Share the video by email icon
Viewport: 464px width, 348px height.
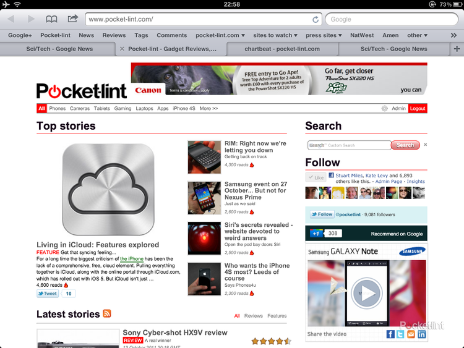click(411, 334)
